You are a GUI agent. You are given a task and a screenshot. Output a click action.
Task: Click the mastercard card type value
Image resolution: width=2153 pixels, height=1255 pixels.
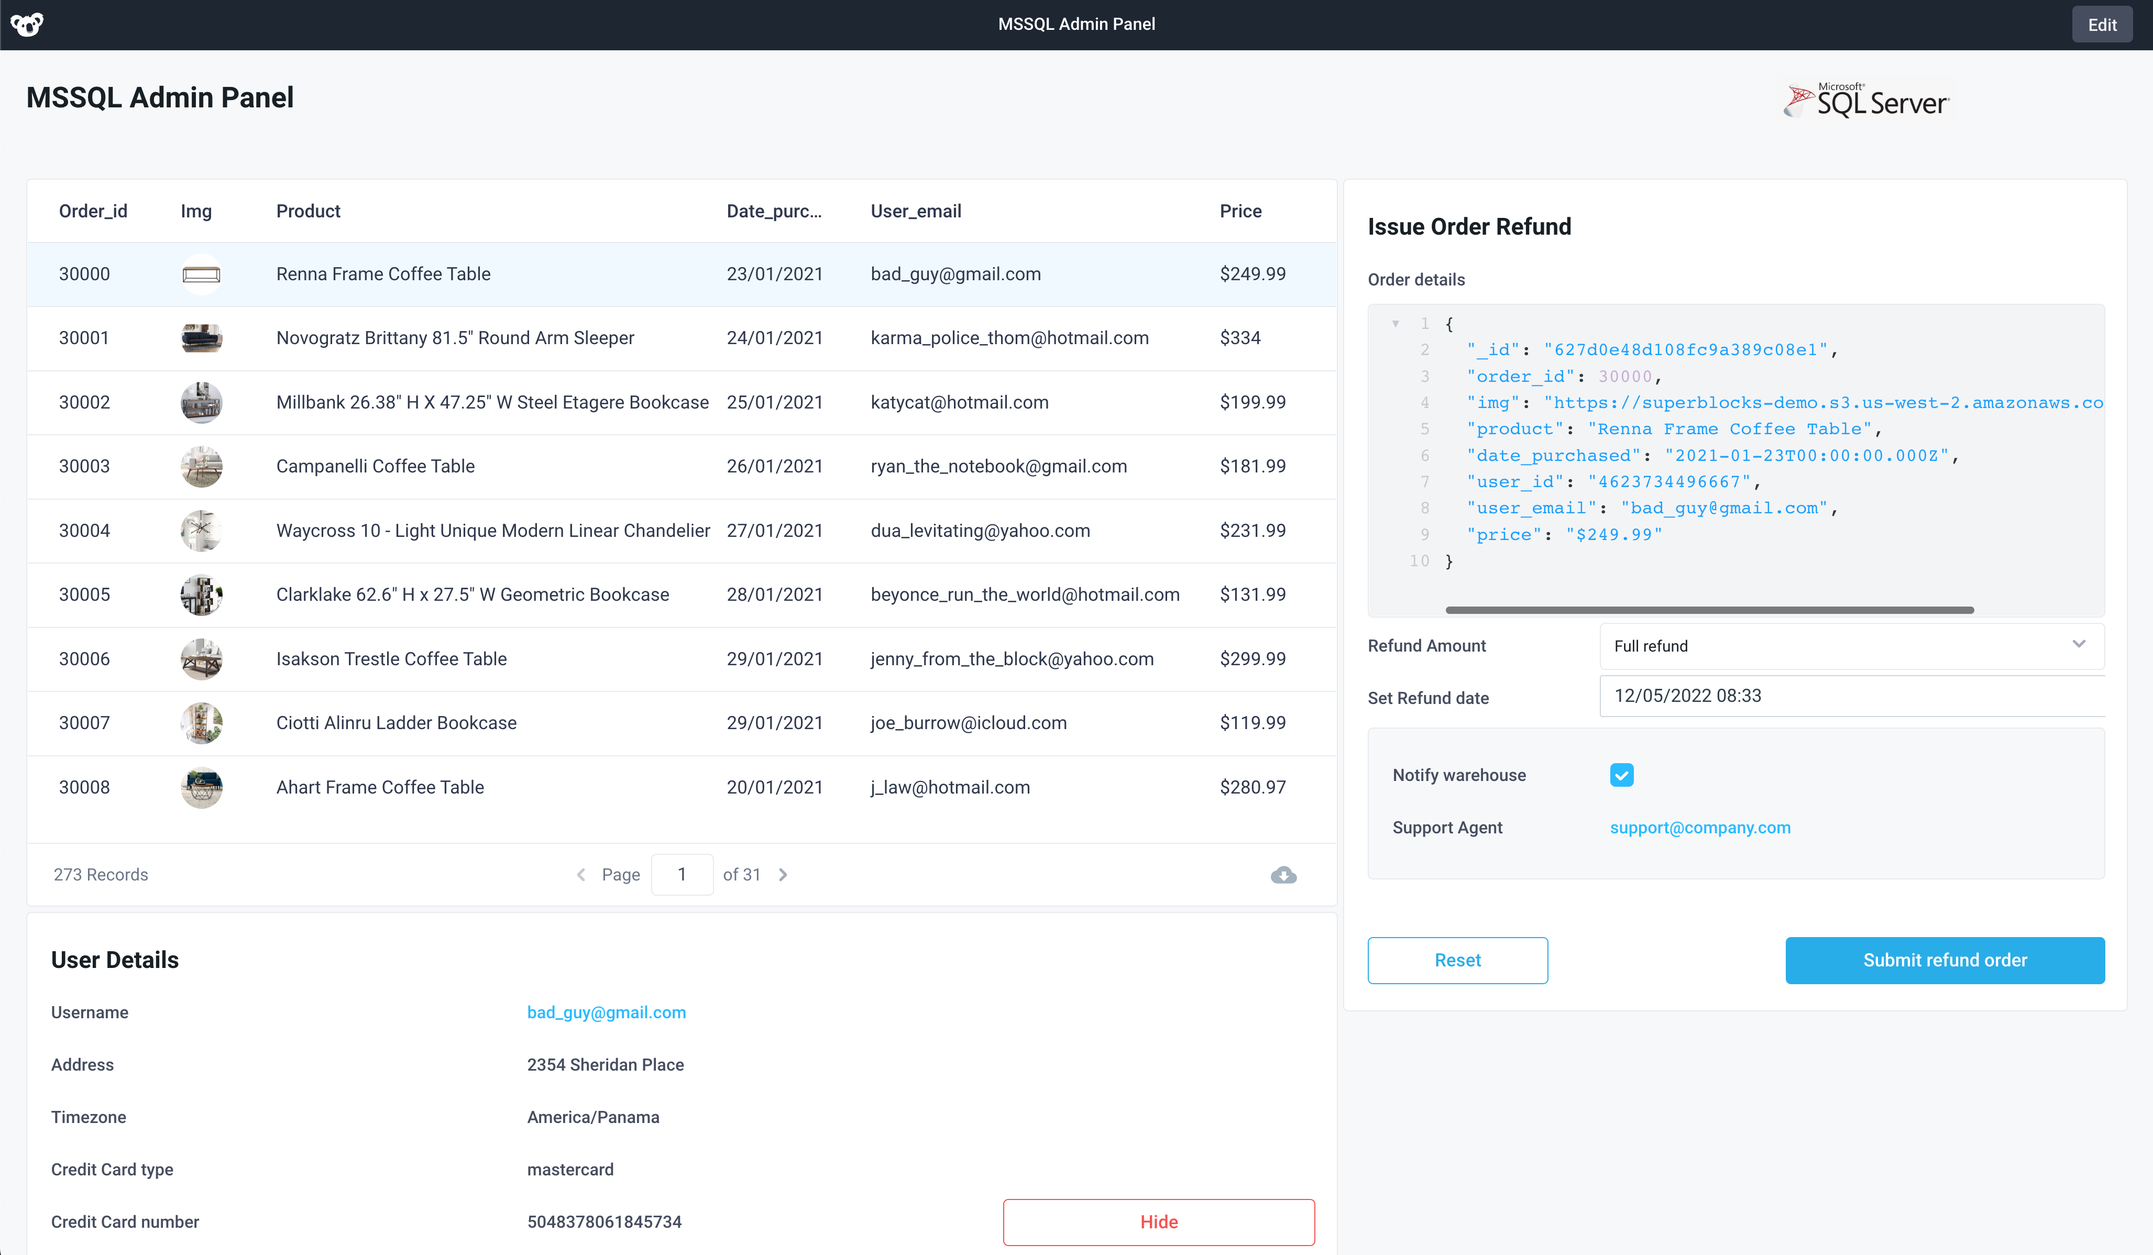pos(570,1170)
